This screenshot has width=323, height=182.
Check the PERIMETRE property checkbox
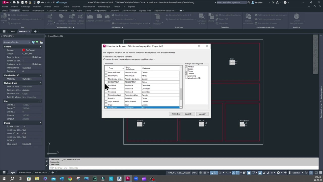tap(106, 82)
